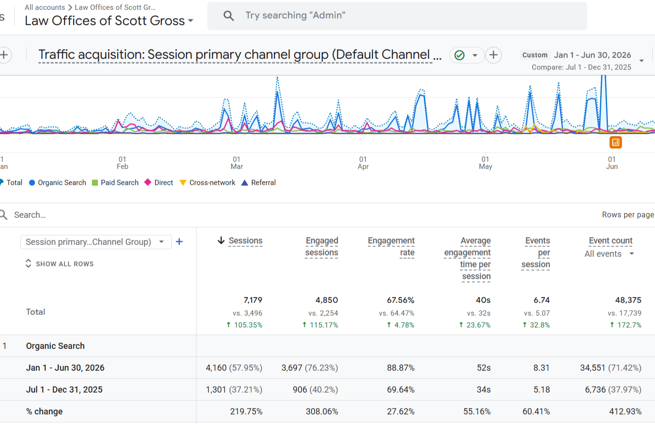Click the Traffic acquisition report title
This screenshot has height=424, width=655.
(240, 55)
